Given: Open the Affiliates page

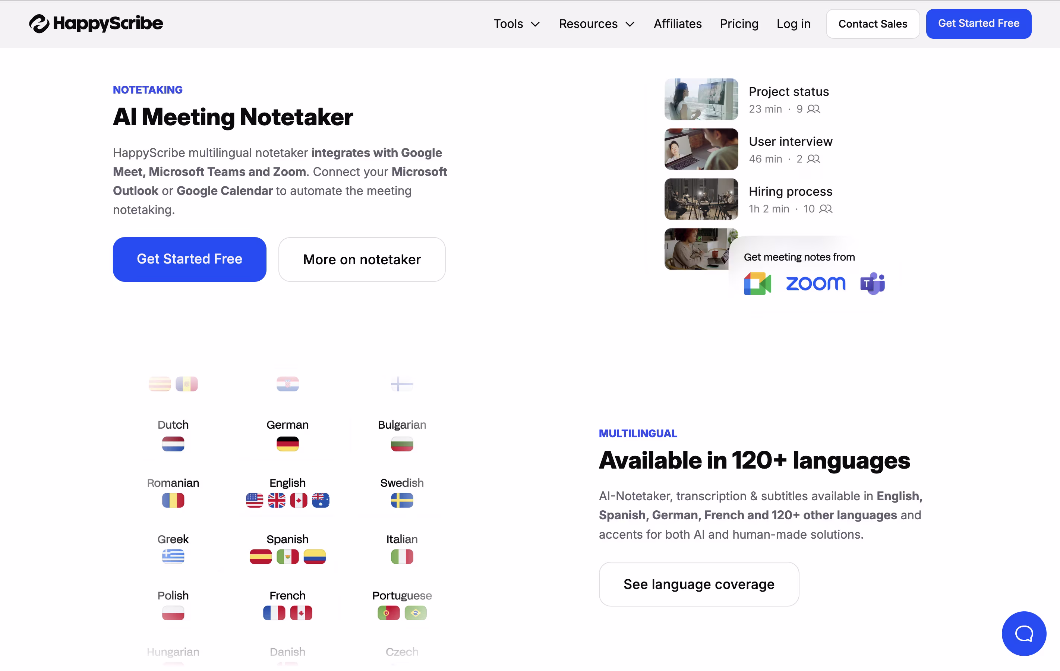Looking at the screenshot, I should click(678, 24).
